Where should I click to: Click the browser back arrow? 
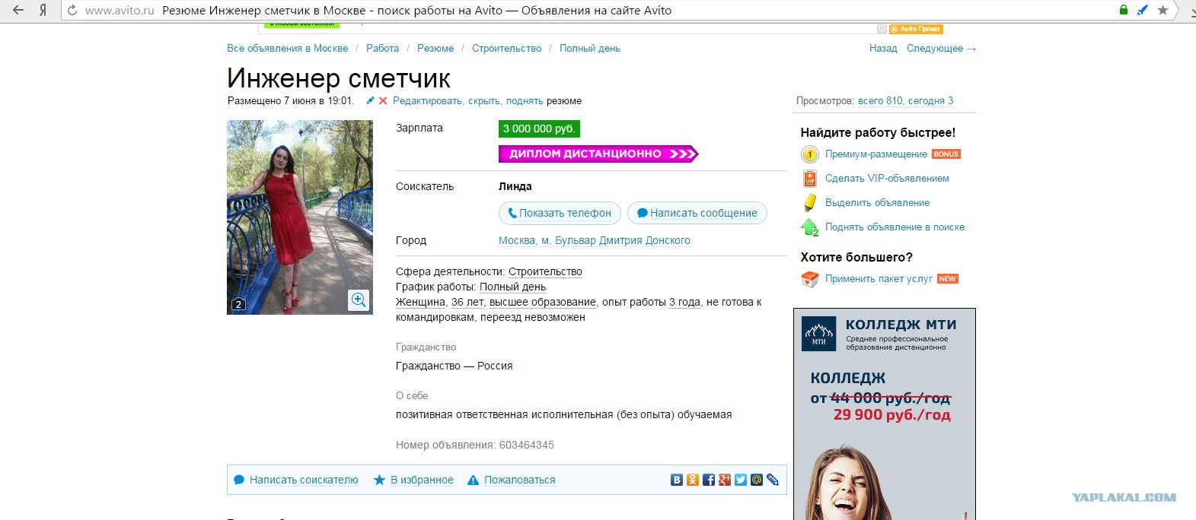(x=18, y=10)
